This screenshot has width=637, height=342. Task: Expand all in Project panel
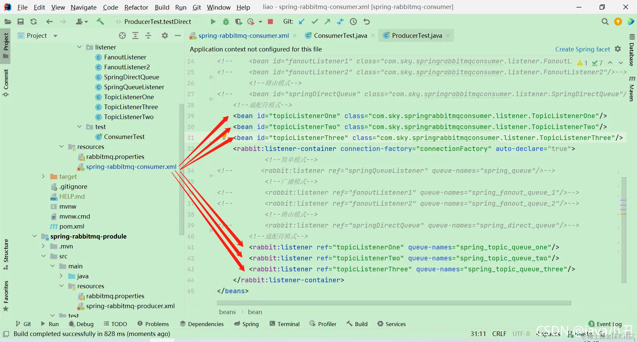click(x=135, y=35)
